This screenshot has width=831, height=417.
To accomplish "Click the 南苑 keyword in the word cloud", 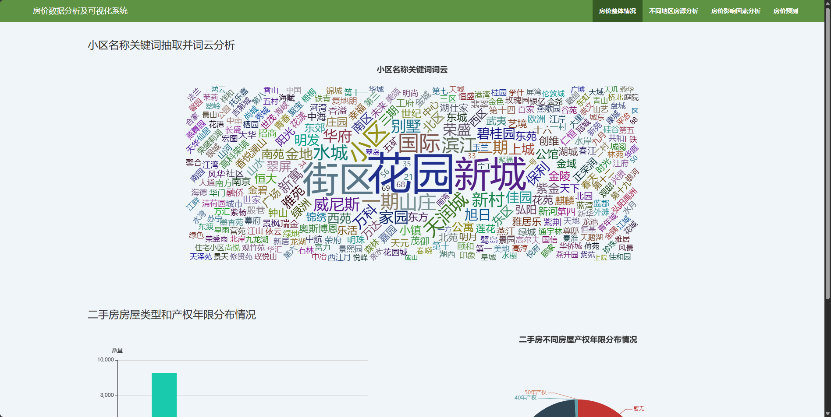I will [273, 154].
